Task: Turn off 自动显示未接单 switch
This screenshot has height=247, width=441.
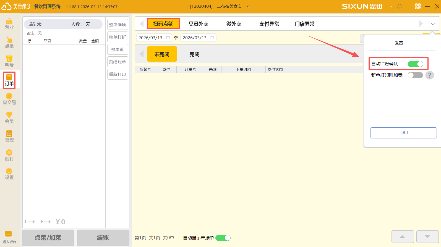Action: tap(223, 238)
